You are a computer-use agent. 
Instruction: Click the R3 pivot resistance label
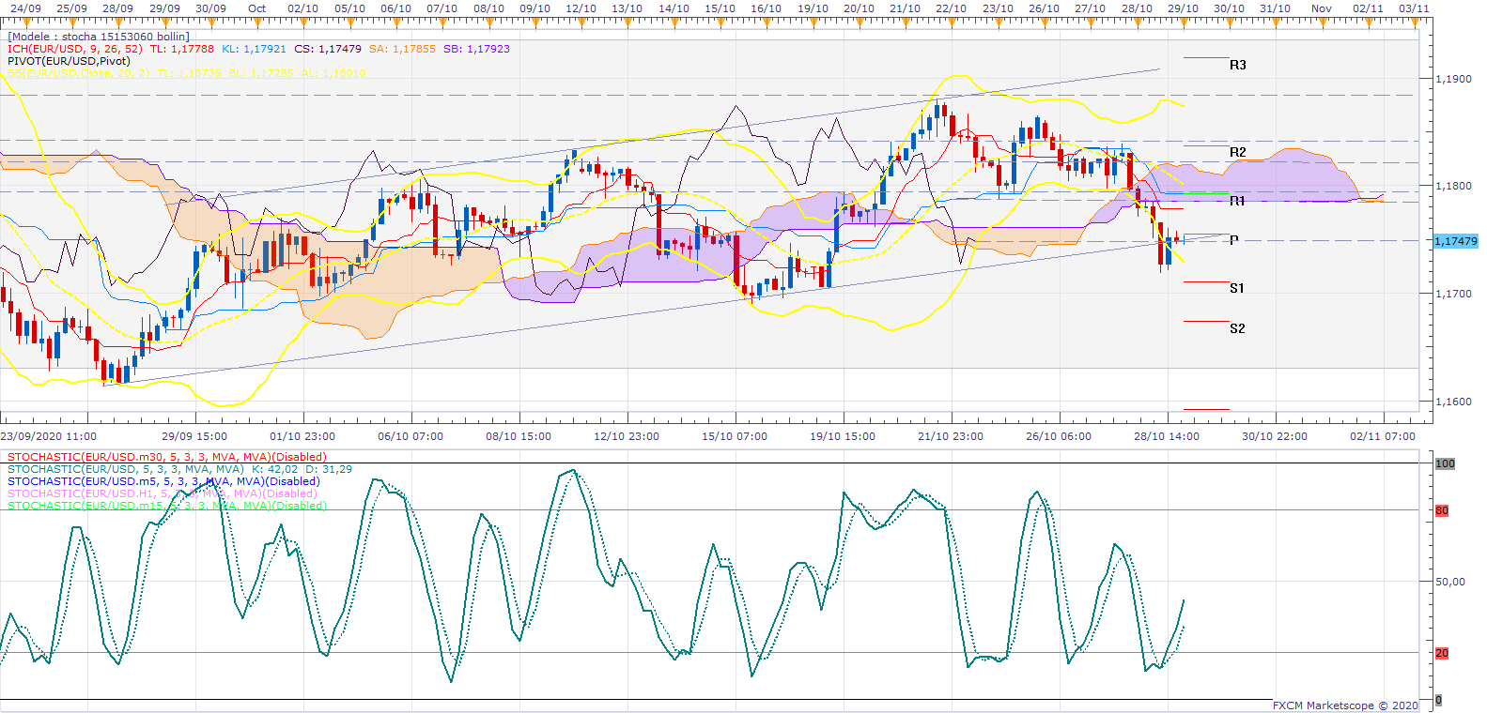pyautogui.click(x=1238, y=65)
